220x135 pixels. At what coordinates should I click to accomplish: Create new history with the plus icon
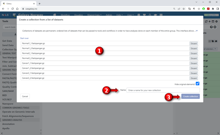pyautogui.click(x=209, y=21)
